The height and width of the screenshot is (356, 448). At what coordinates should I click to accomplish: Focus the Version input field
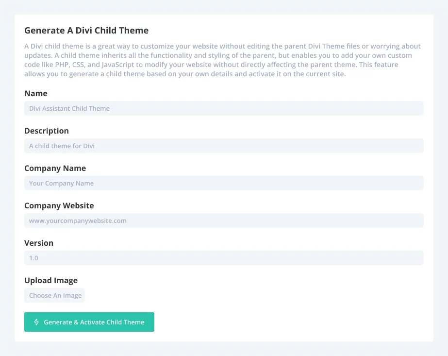tap(224, 258)
